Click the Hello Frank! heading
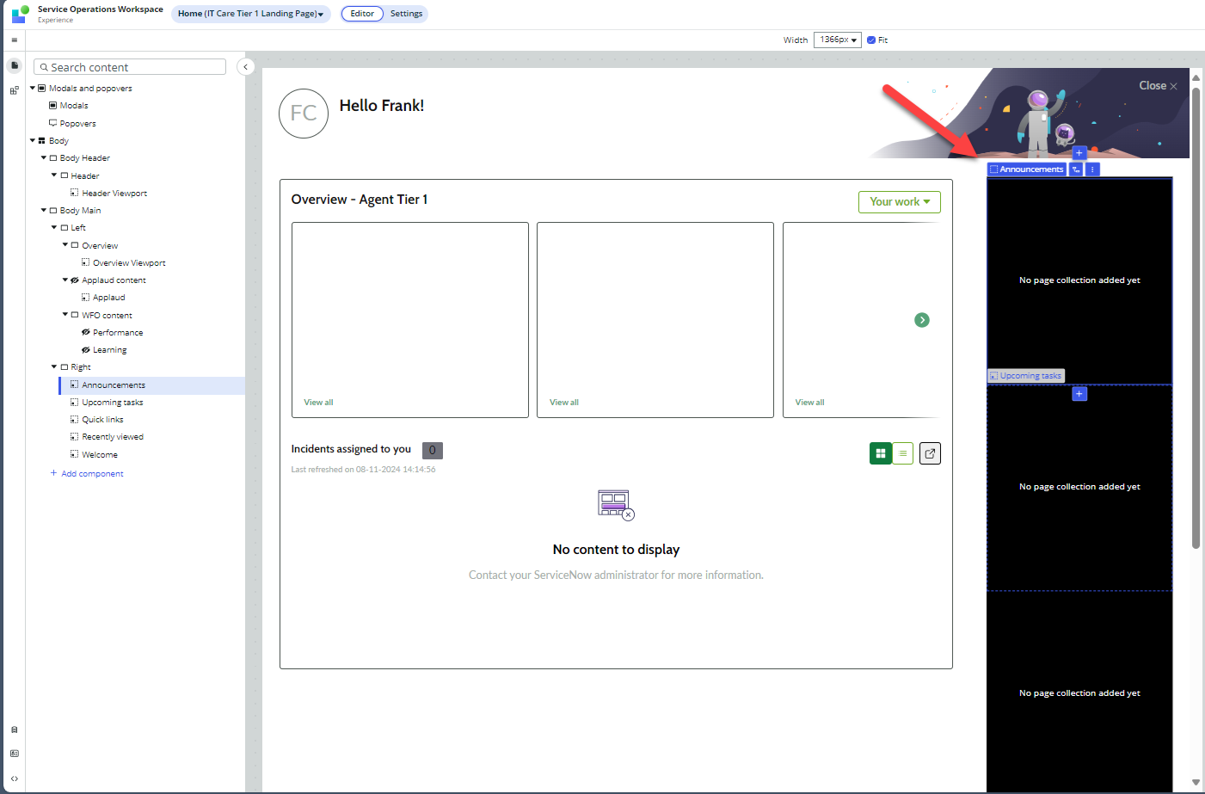The width and height of the screenshot is (1205, 794). point(382,106)
